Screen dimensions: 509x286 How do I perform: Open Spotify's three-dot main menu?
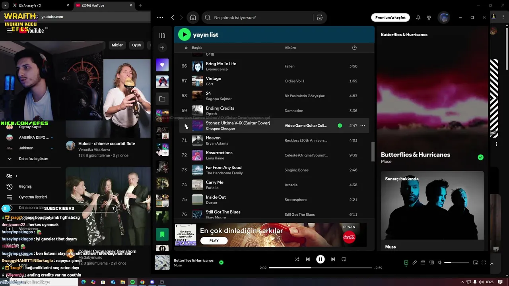coord(160,17)
